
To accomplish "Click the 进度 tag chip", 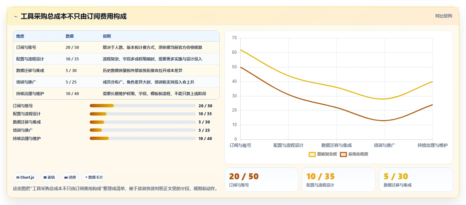I will (x=70, y=177).
